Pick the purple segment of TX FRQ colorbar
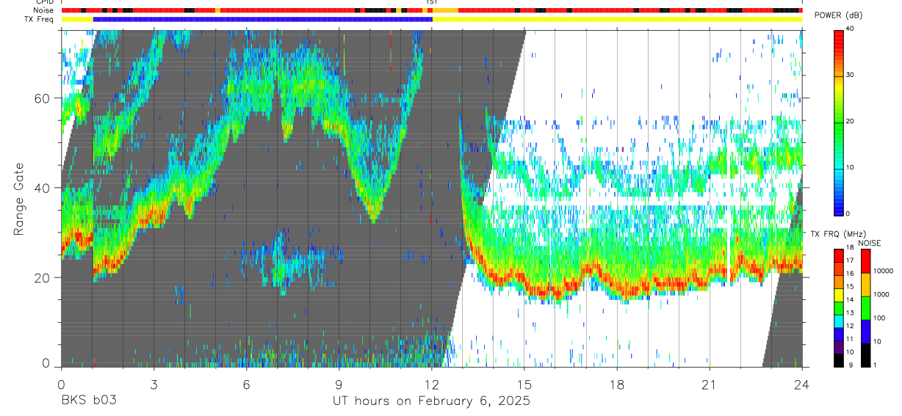The image size is (902, 416). click(x=838, y=348)
